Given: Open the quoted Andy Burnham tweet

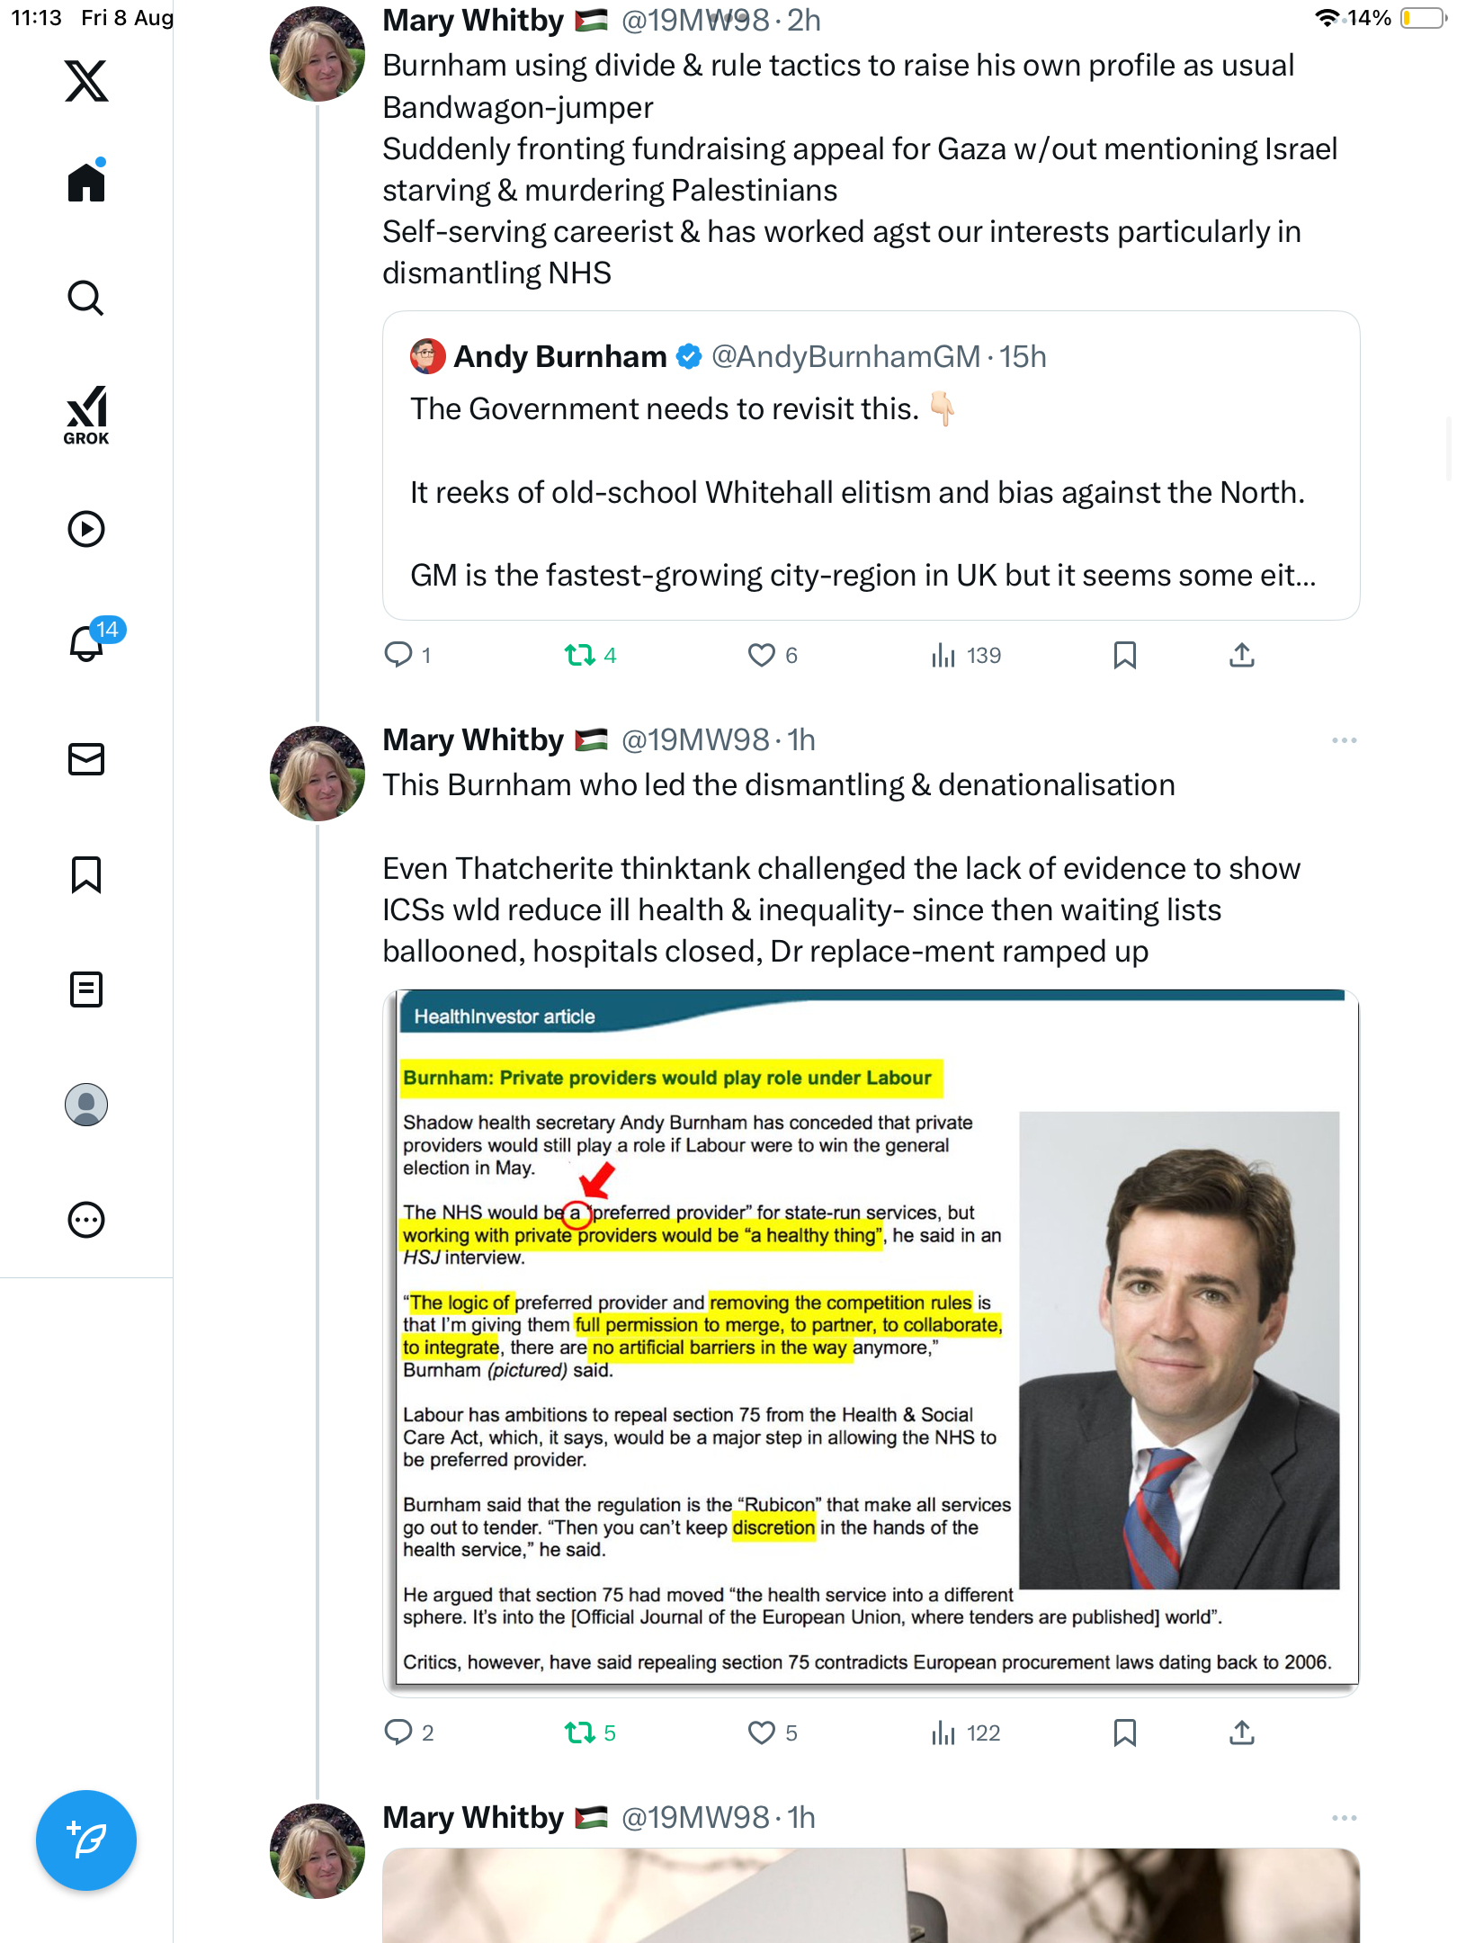Looking at the screenshot, I should 871,465.
